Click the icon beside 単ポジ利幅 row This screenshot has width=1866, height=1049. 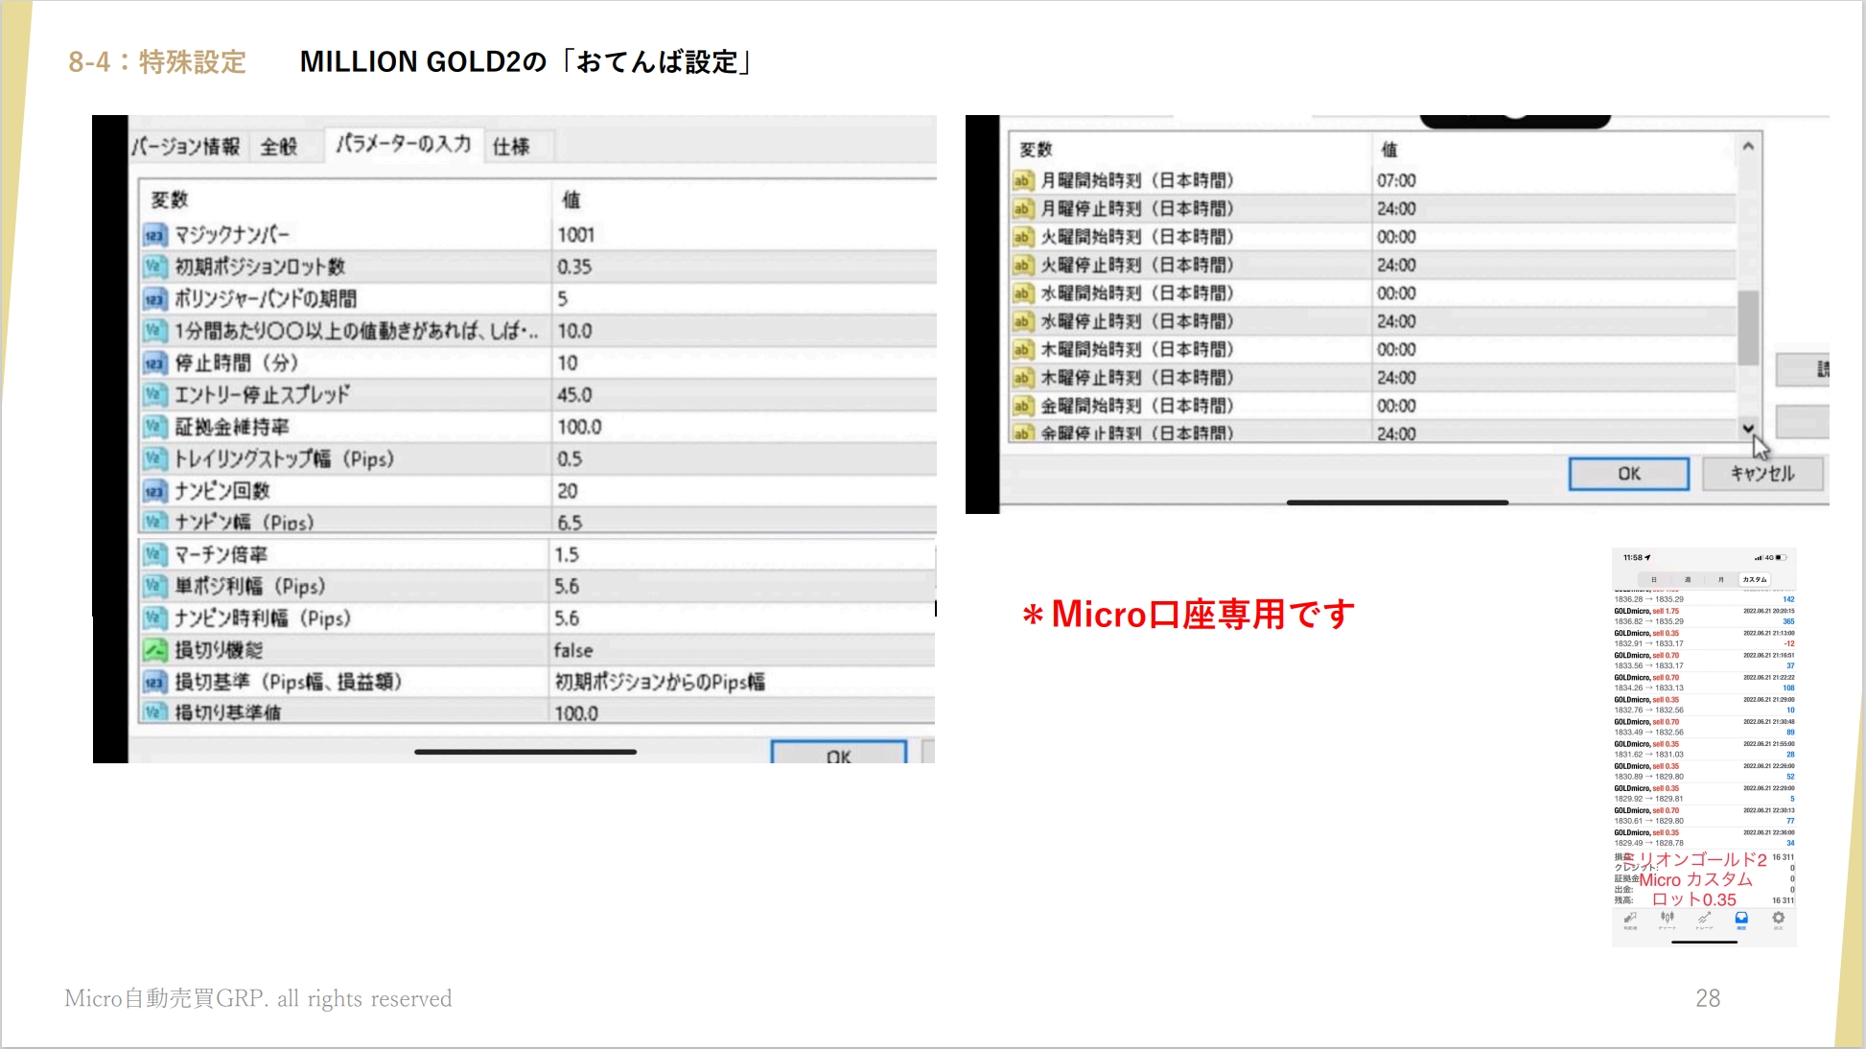(x=154, y=587)
